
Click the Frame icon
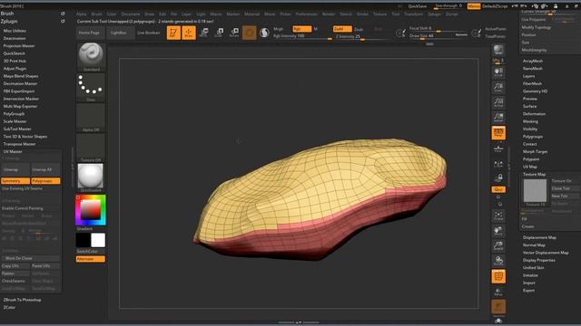tap(498, 216)
